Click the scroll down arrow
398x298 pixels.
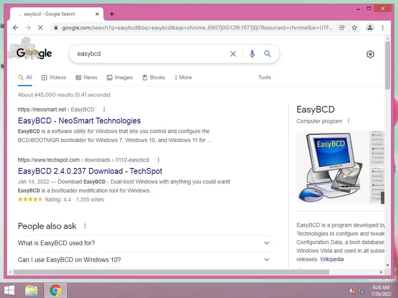click(388, 265)
